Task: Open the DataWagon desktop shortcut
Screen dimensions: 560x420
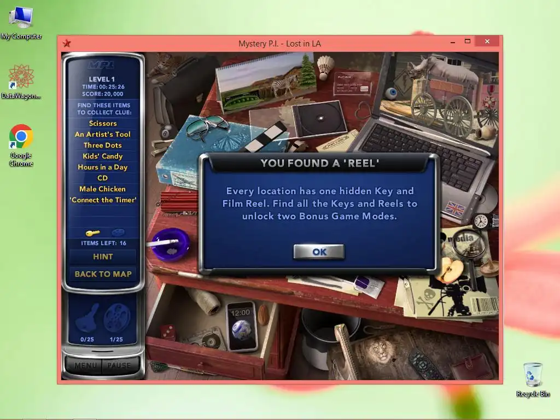Action: click(21, 81)
